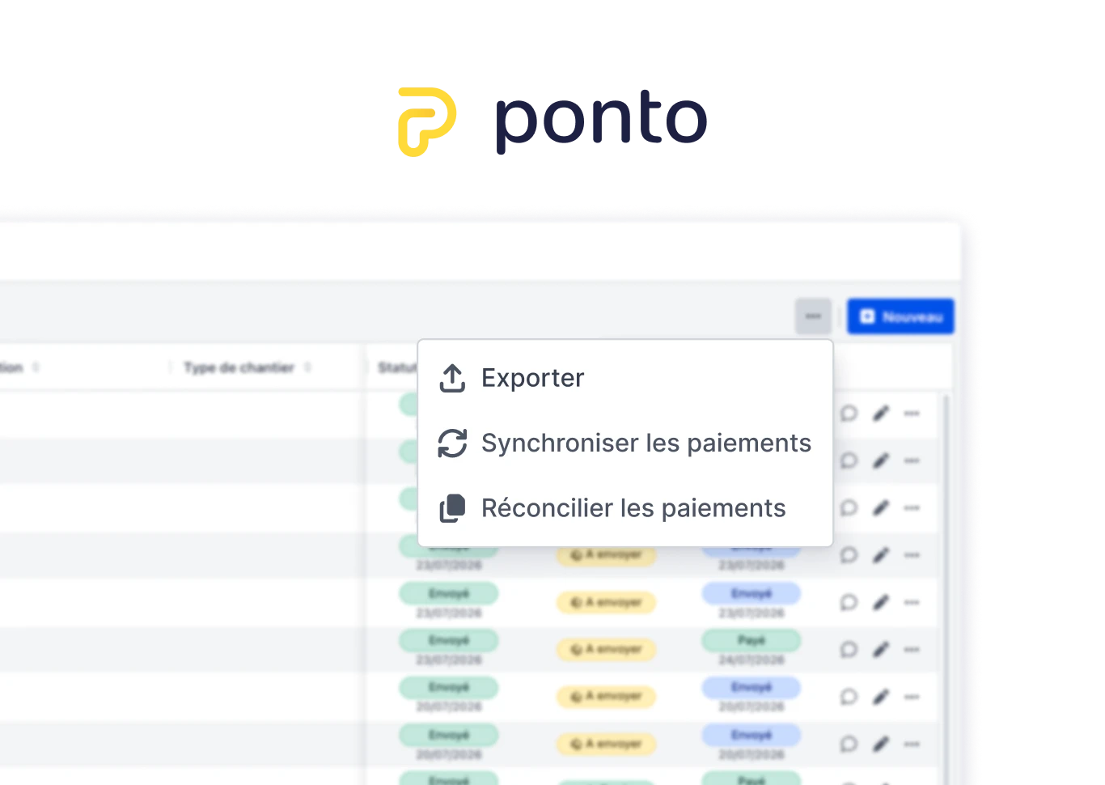
Task: Click the ponto wordmark text
Action: [x=601, y=121]
